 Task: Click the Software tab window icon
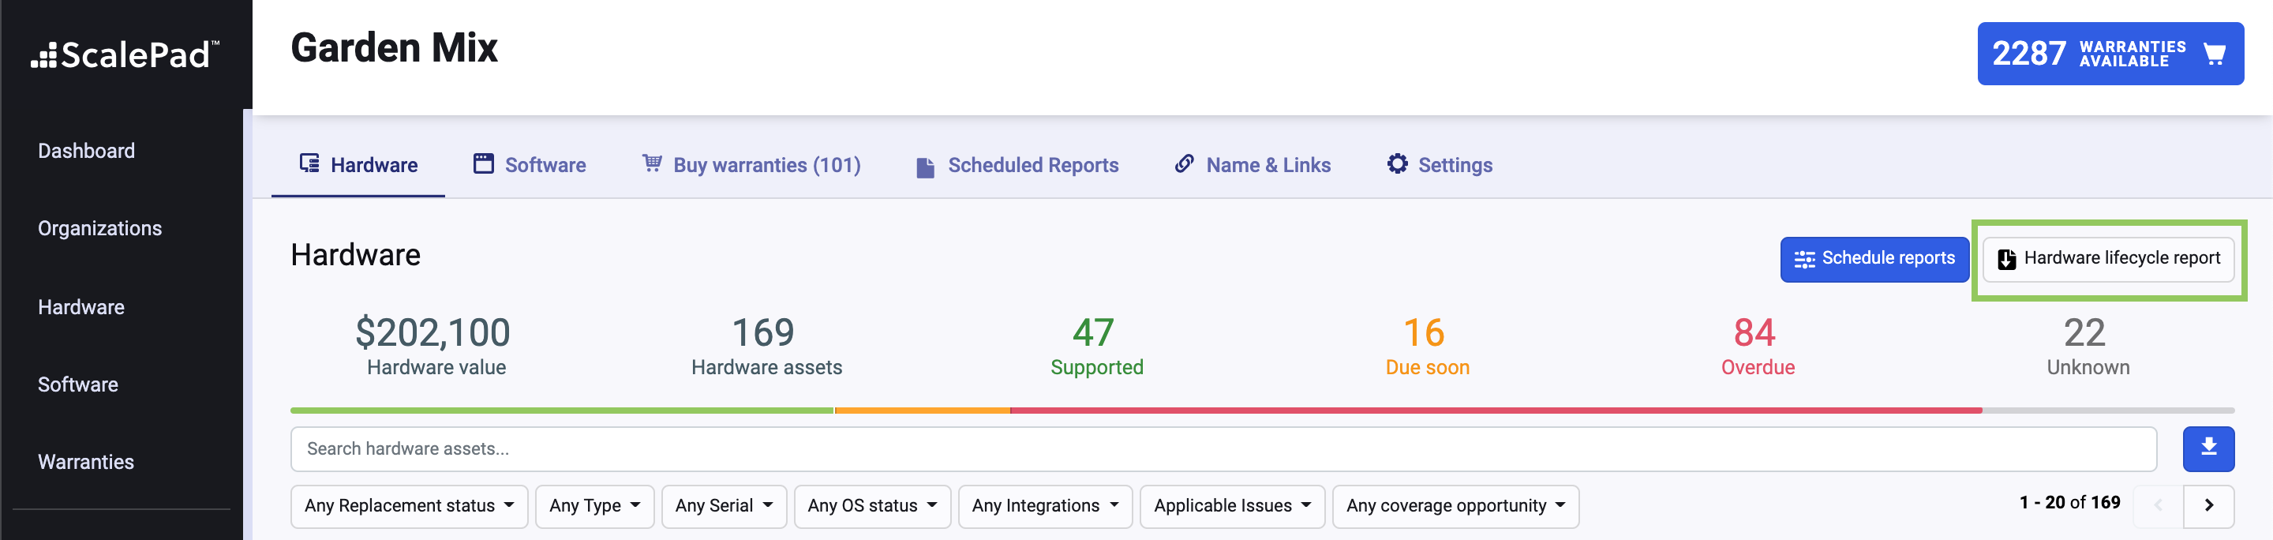pyautogui.click(x=484, y=163)
